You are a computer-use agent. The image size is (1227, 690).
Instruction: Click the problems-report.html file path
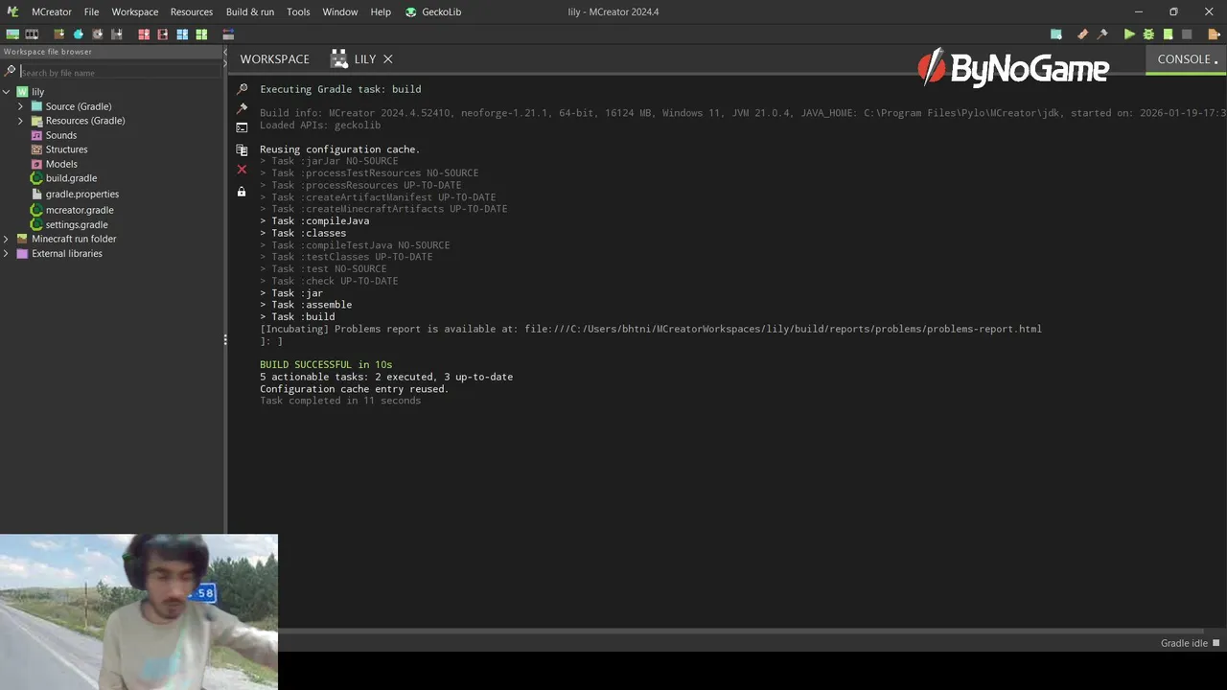tap(782, 329)
